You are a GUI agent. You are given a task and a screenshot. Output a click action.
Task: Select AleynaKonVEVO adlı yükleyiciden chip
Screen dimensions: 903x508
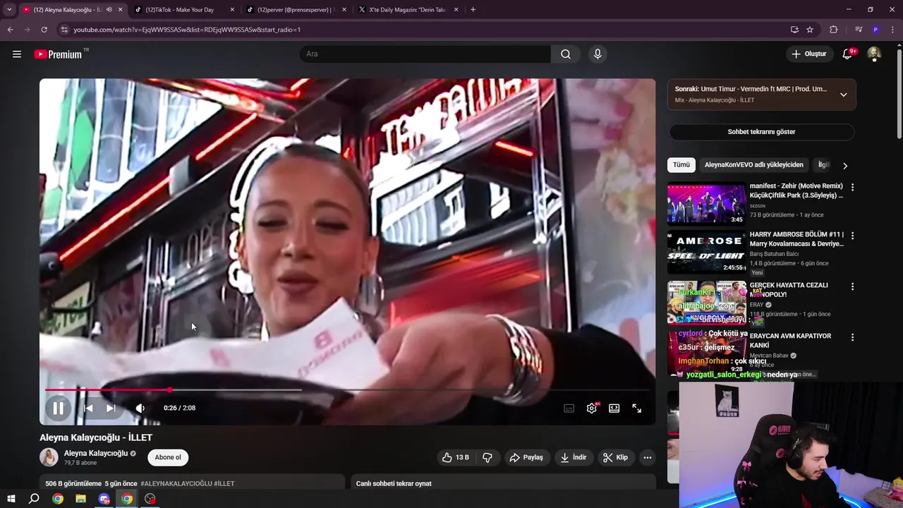click(753, 164)
